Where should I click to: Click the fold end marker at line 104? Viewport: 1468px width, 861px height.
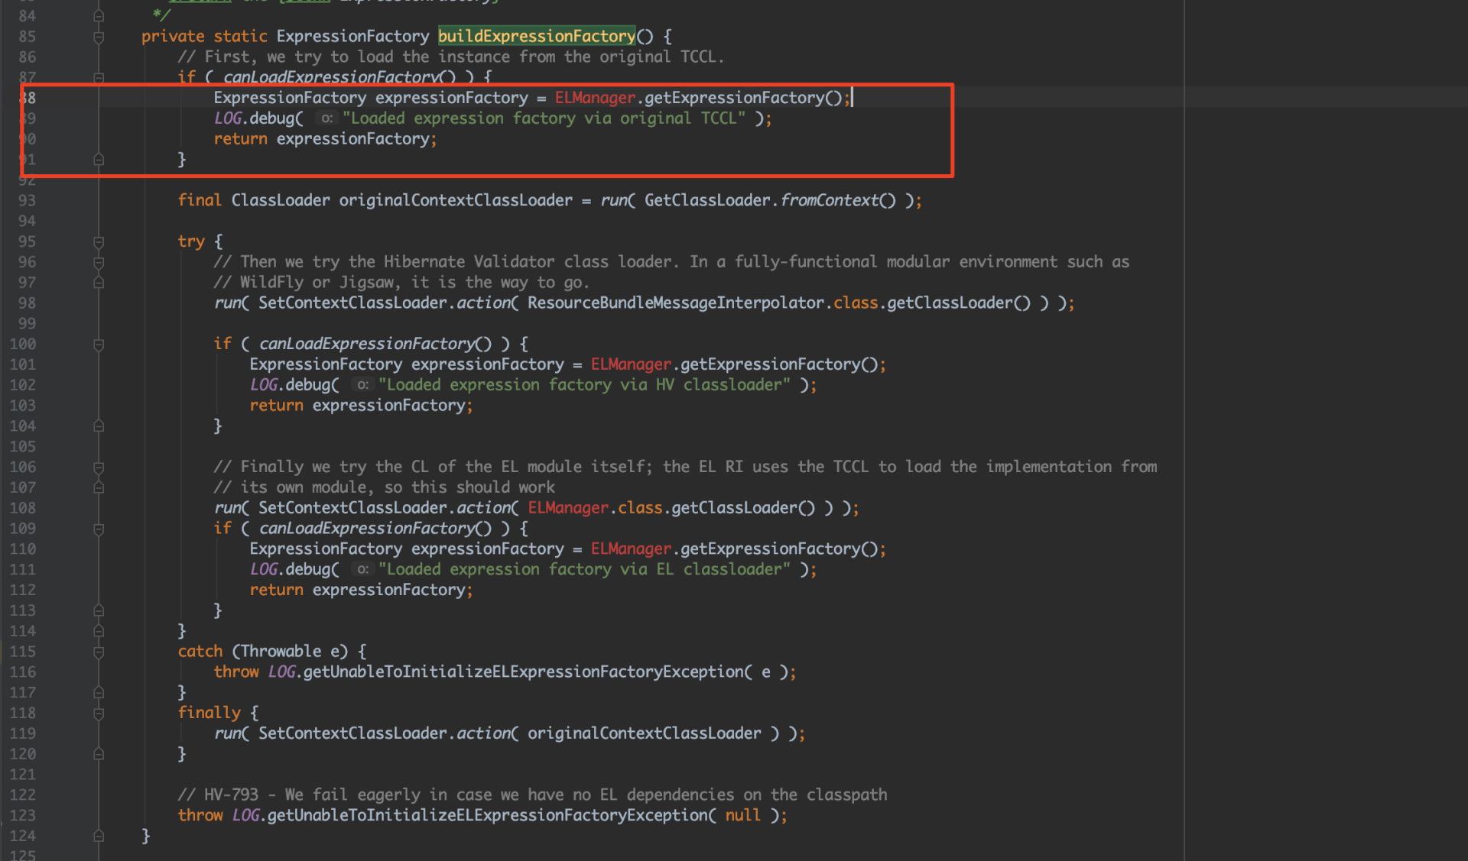pos(99,426)
